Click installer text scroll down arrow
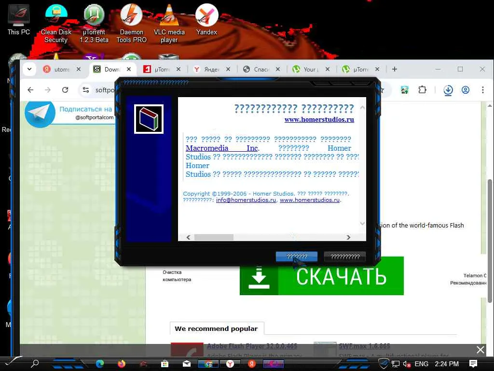 [362, 223]
